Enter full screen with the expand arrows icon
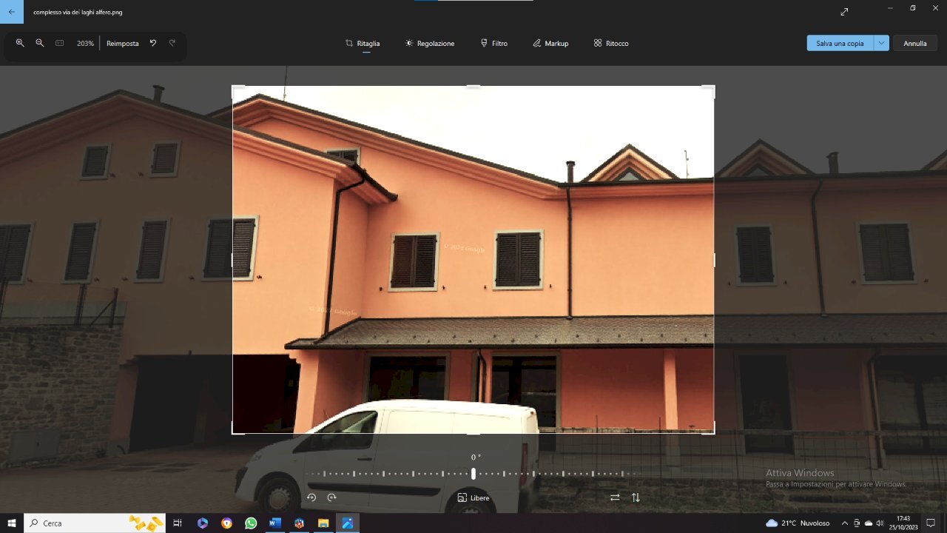 [844, 12]
